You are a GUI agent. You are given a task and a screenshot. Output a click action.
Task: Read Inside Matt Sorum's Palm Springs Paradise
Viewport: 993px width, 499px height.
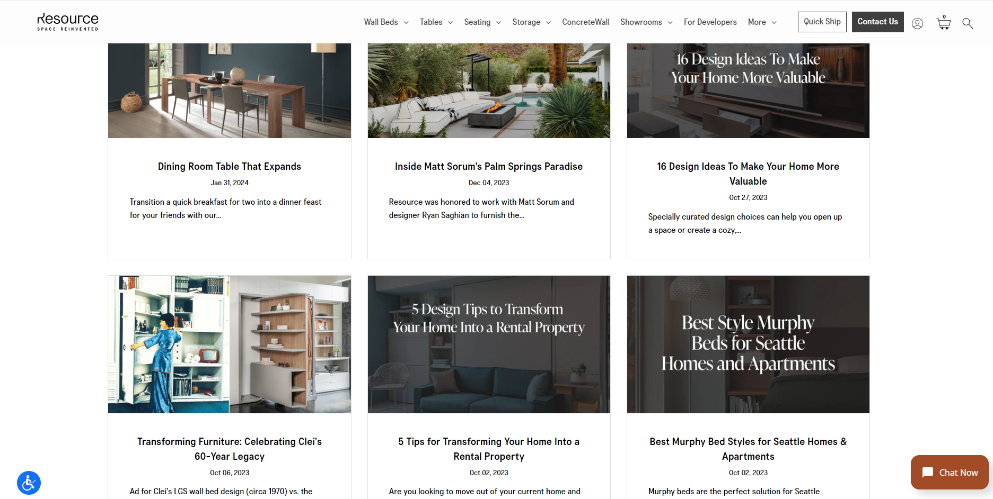488,167
